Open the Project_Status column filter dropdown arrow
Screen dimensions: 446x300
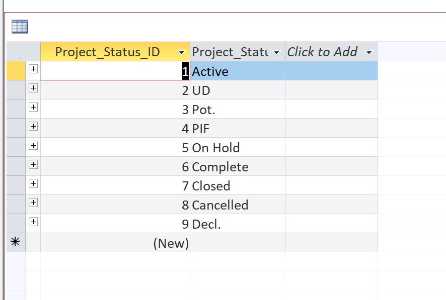(x=276, y=53)
